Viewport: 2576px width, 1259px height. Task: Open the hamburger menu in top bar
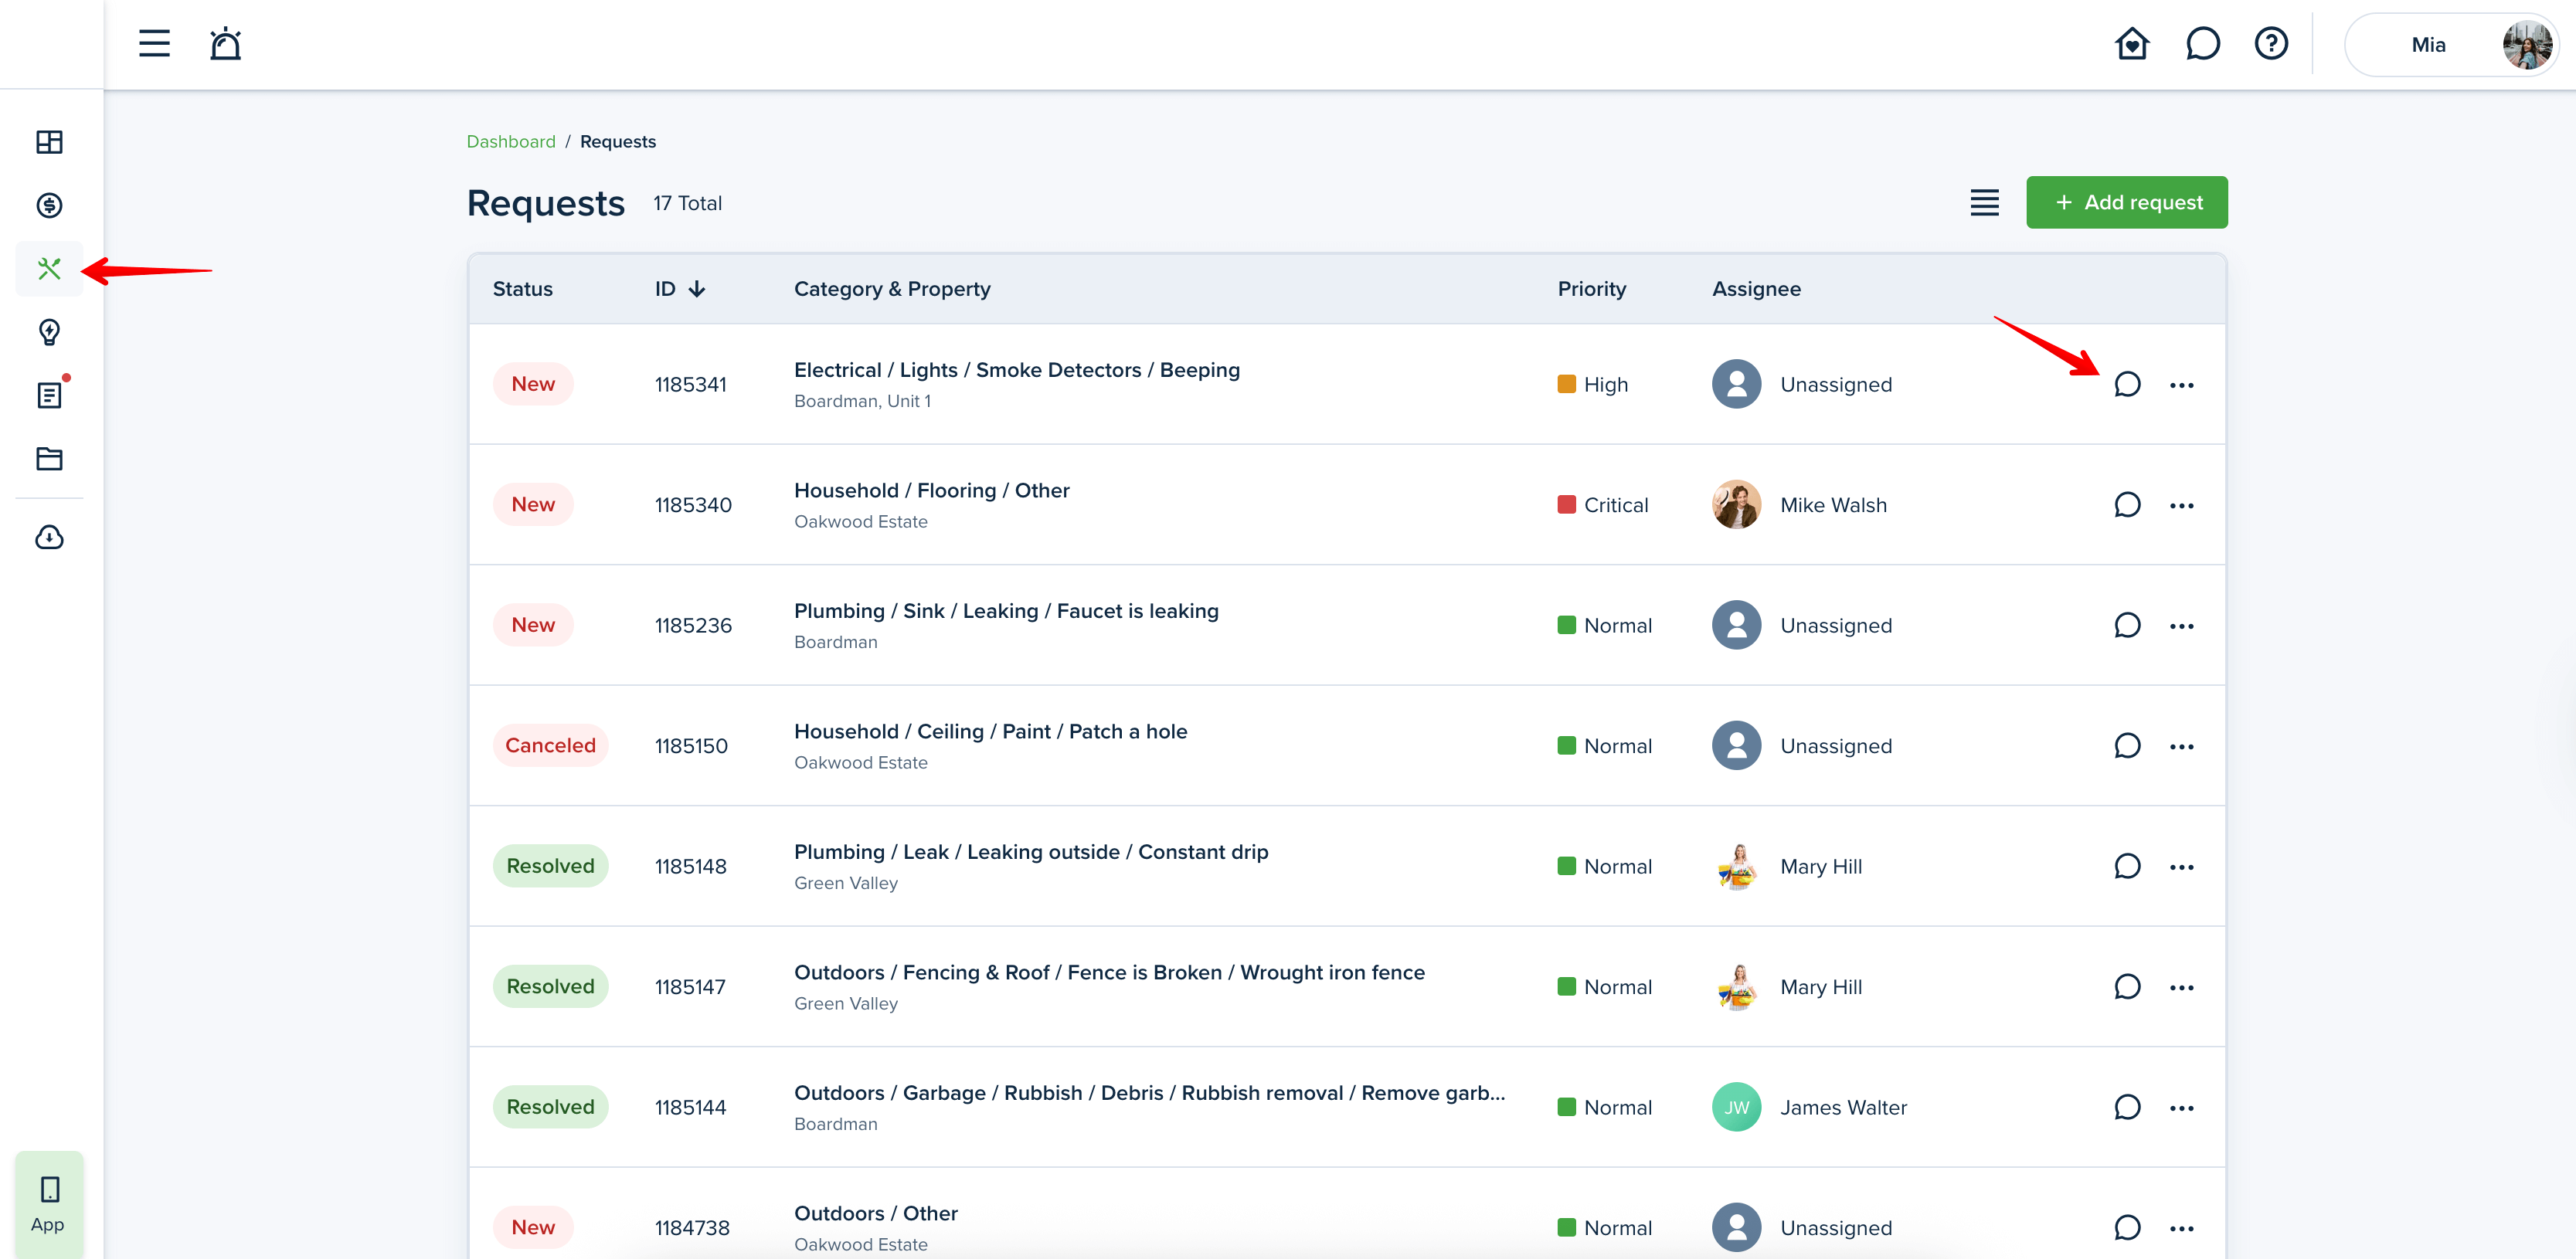point(154,44)
